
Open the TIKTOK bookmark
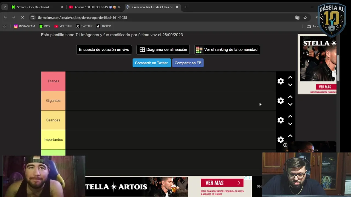click(104, 26)
